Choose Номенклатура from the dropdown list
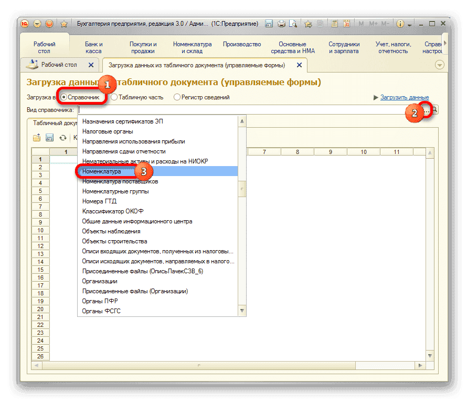 tap(102, 171)
